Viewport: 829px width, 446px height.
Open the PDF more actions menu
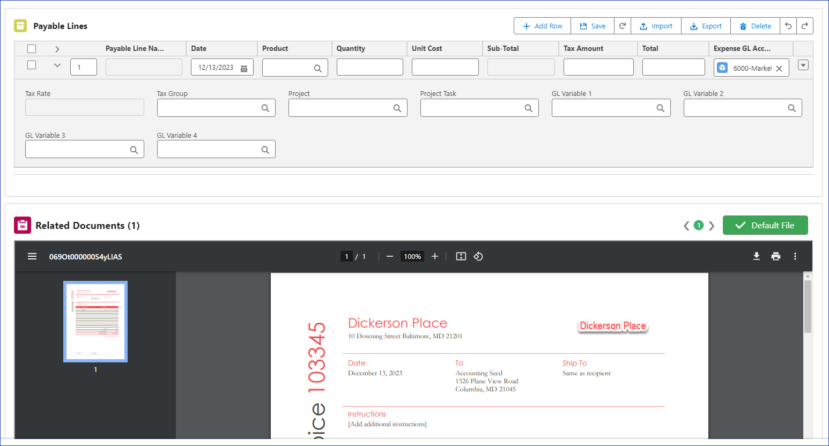(795, 256)
